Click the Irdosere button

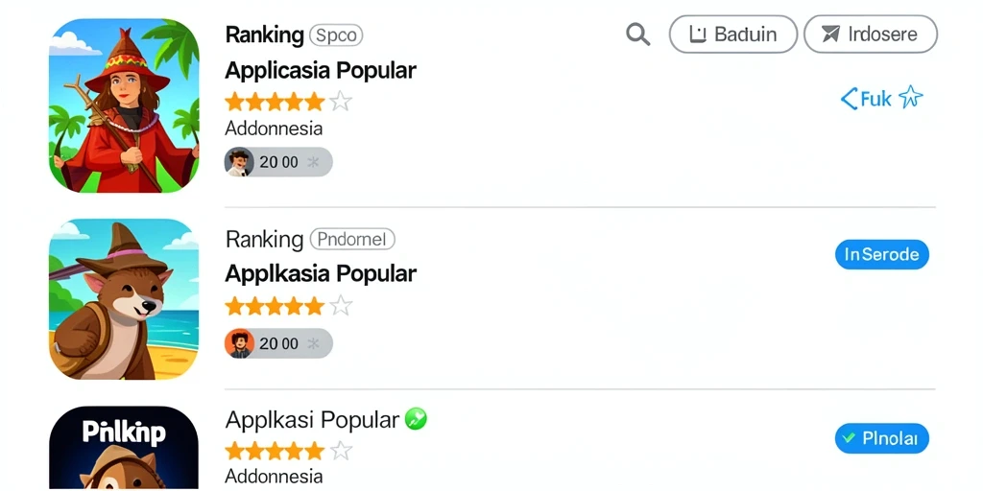[x=870, y=34]
